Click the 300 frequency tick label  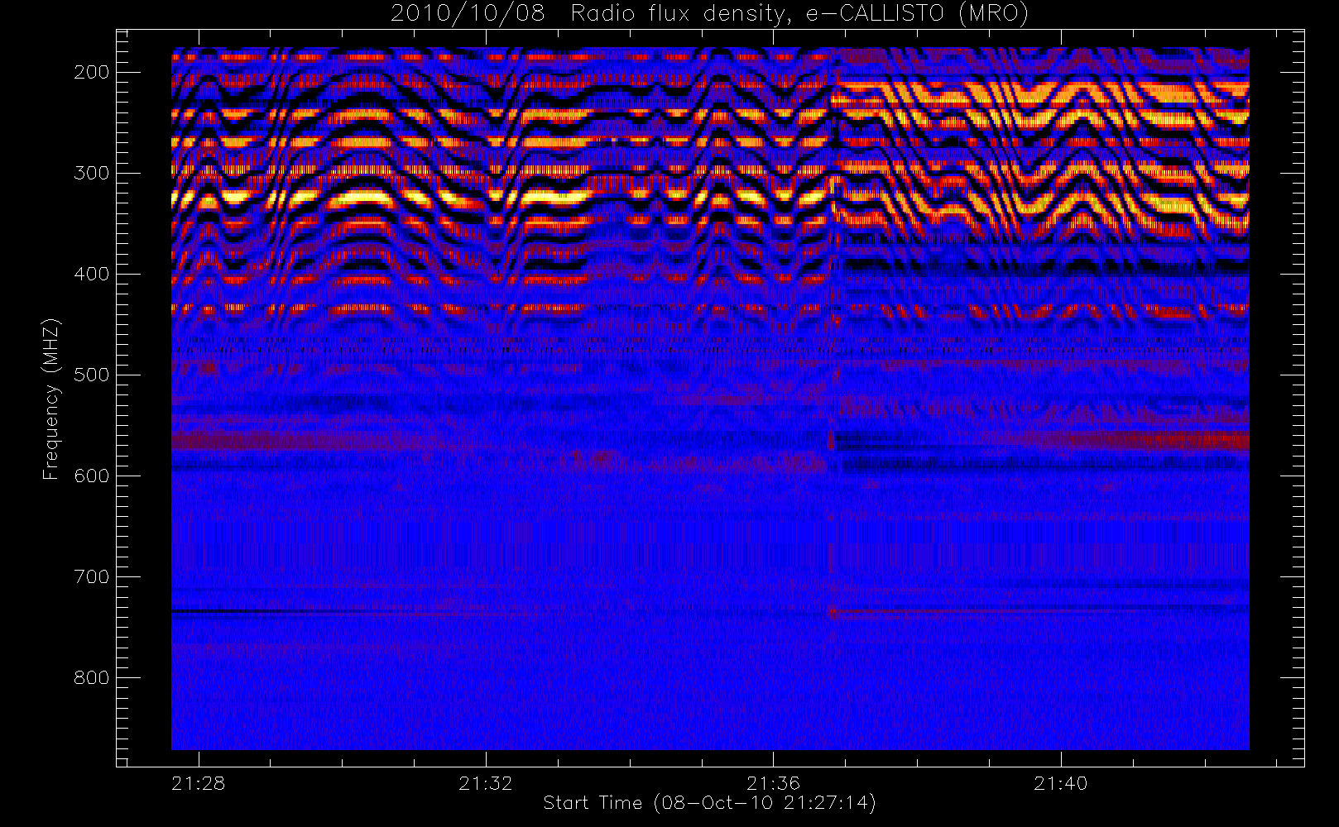click(x=92, y=173)
